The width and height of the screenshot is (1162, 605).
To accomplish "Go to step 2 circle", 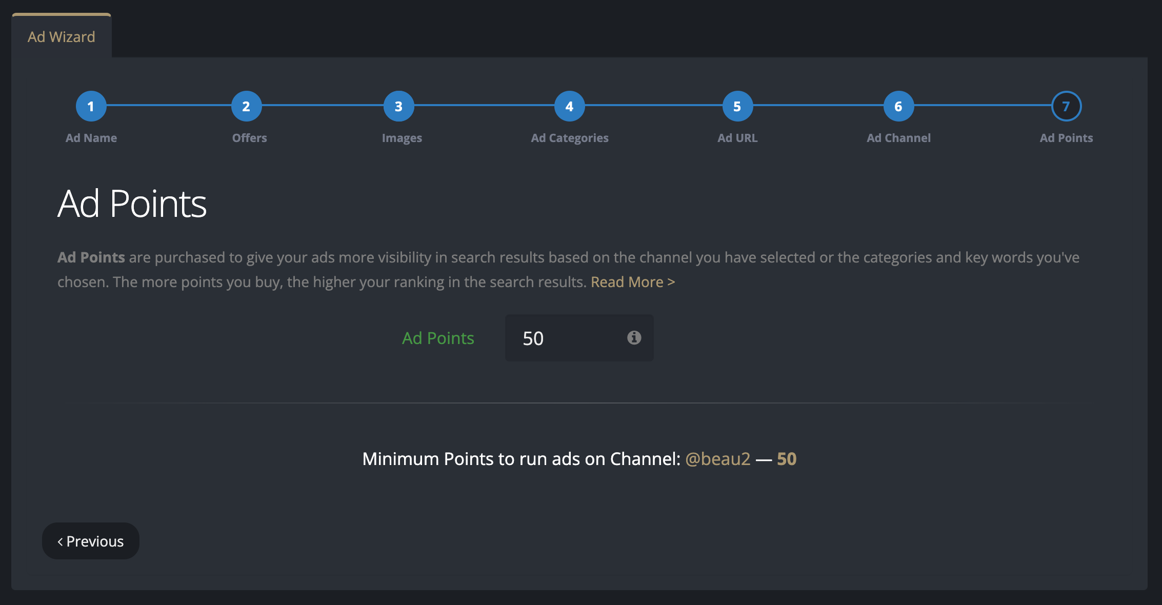I will [x=247, y=106].
